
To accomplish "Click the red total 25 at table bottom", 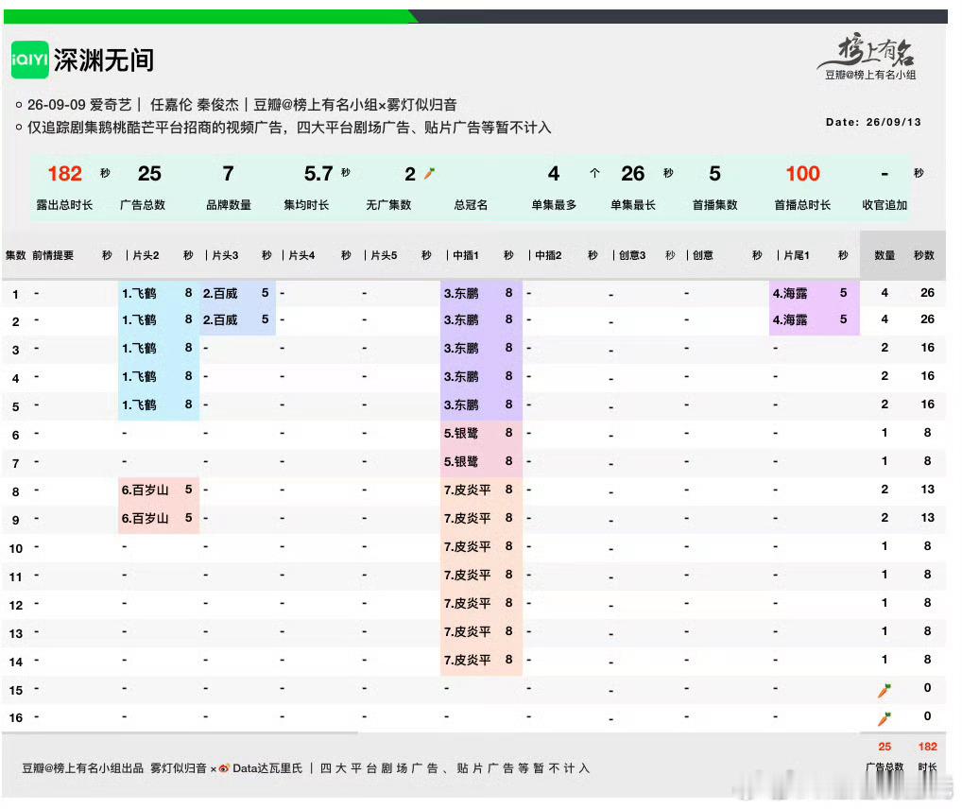I will tap(885, 747).
